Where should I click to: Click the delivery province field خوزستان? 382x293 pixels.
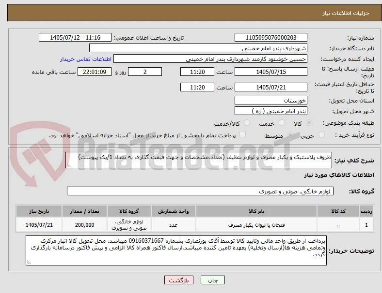point(271,101)
